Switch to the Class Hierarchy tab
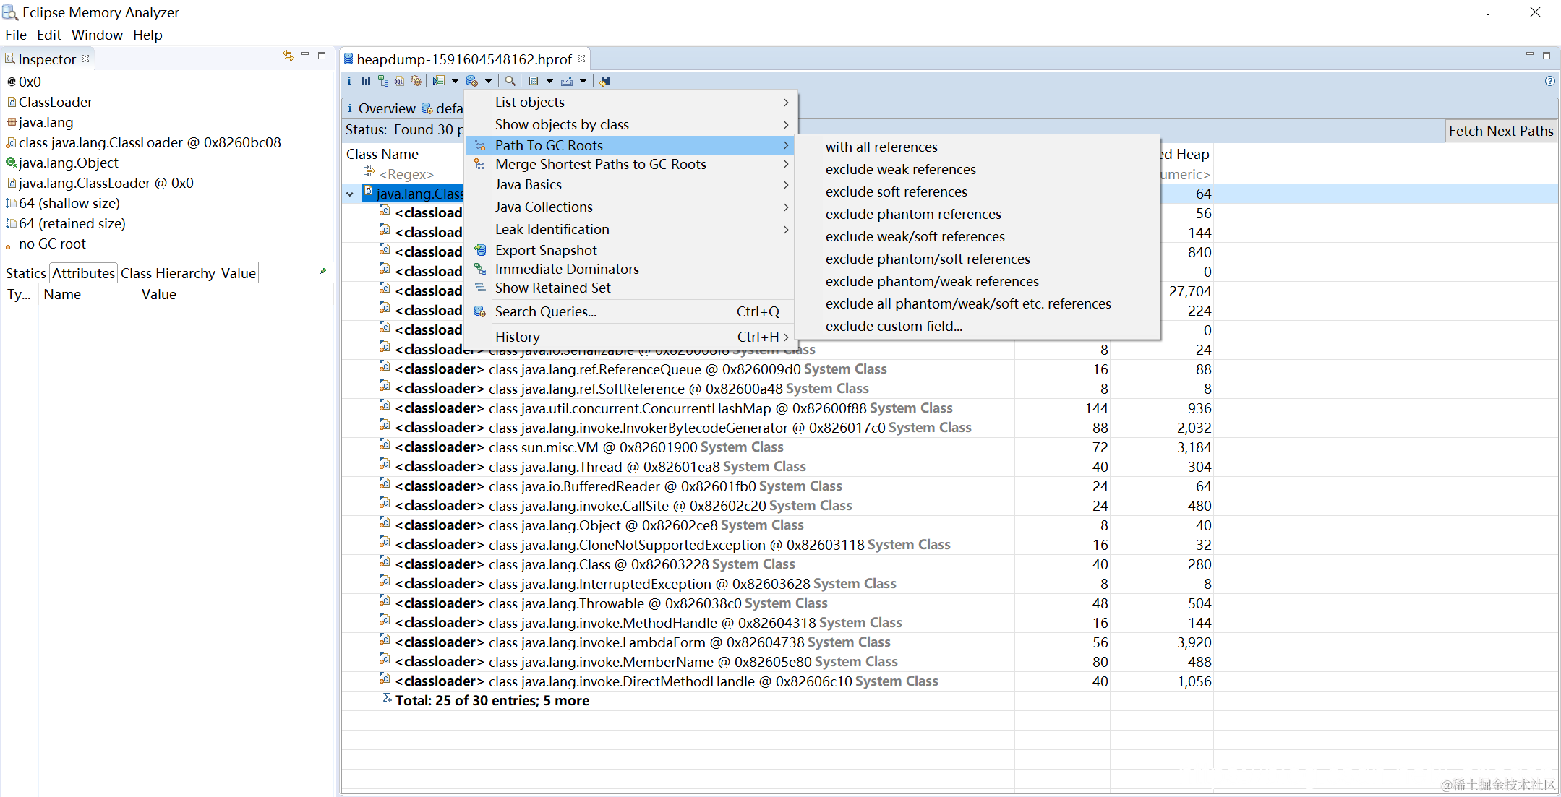The width and height of the screenshot is (1561, 797). [x=168, y=273]
